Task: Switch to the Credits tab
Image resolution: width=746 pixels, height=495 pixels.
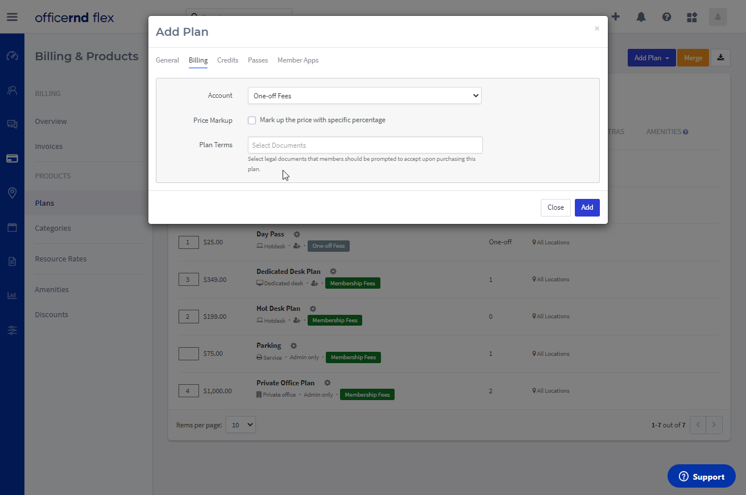Action: (227, 60)
